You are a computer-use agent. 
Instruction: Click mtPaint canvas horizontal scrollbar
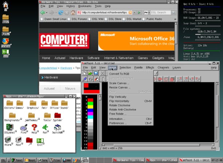(x=158, y=145)
